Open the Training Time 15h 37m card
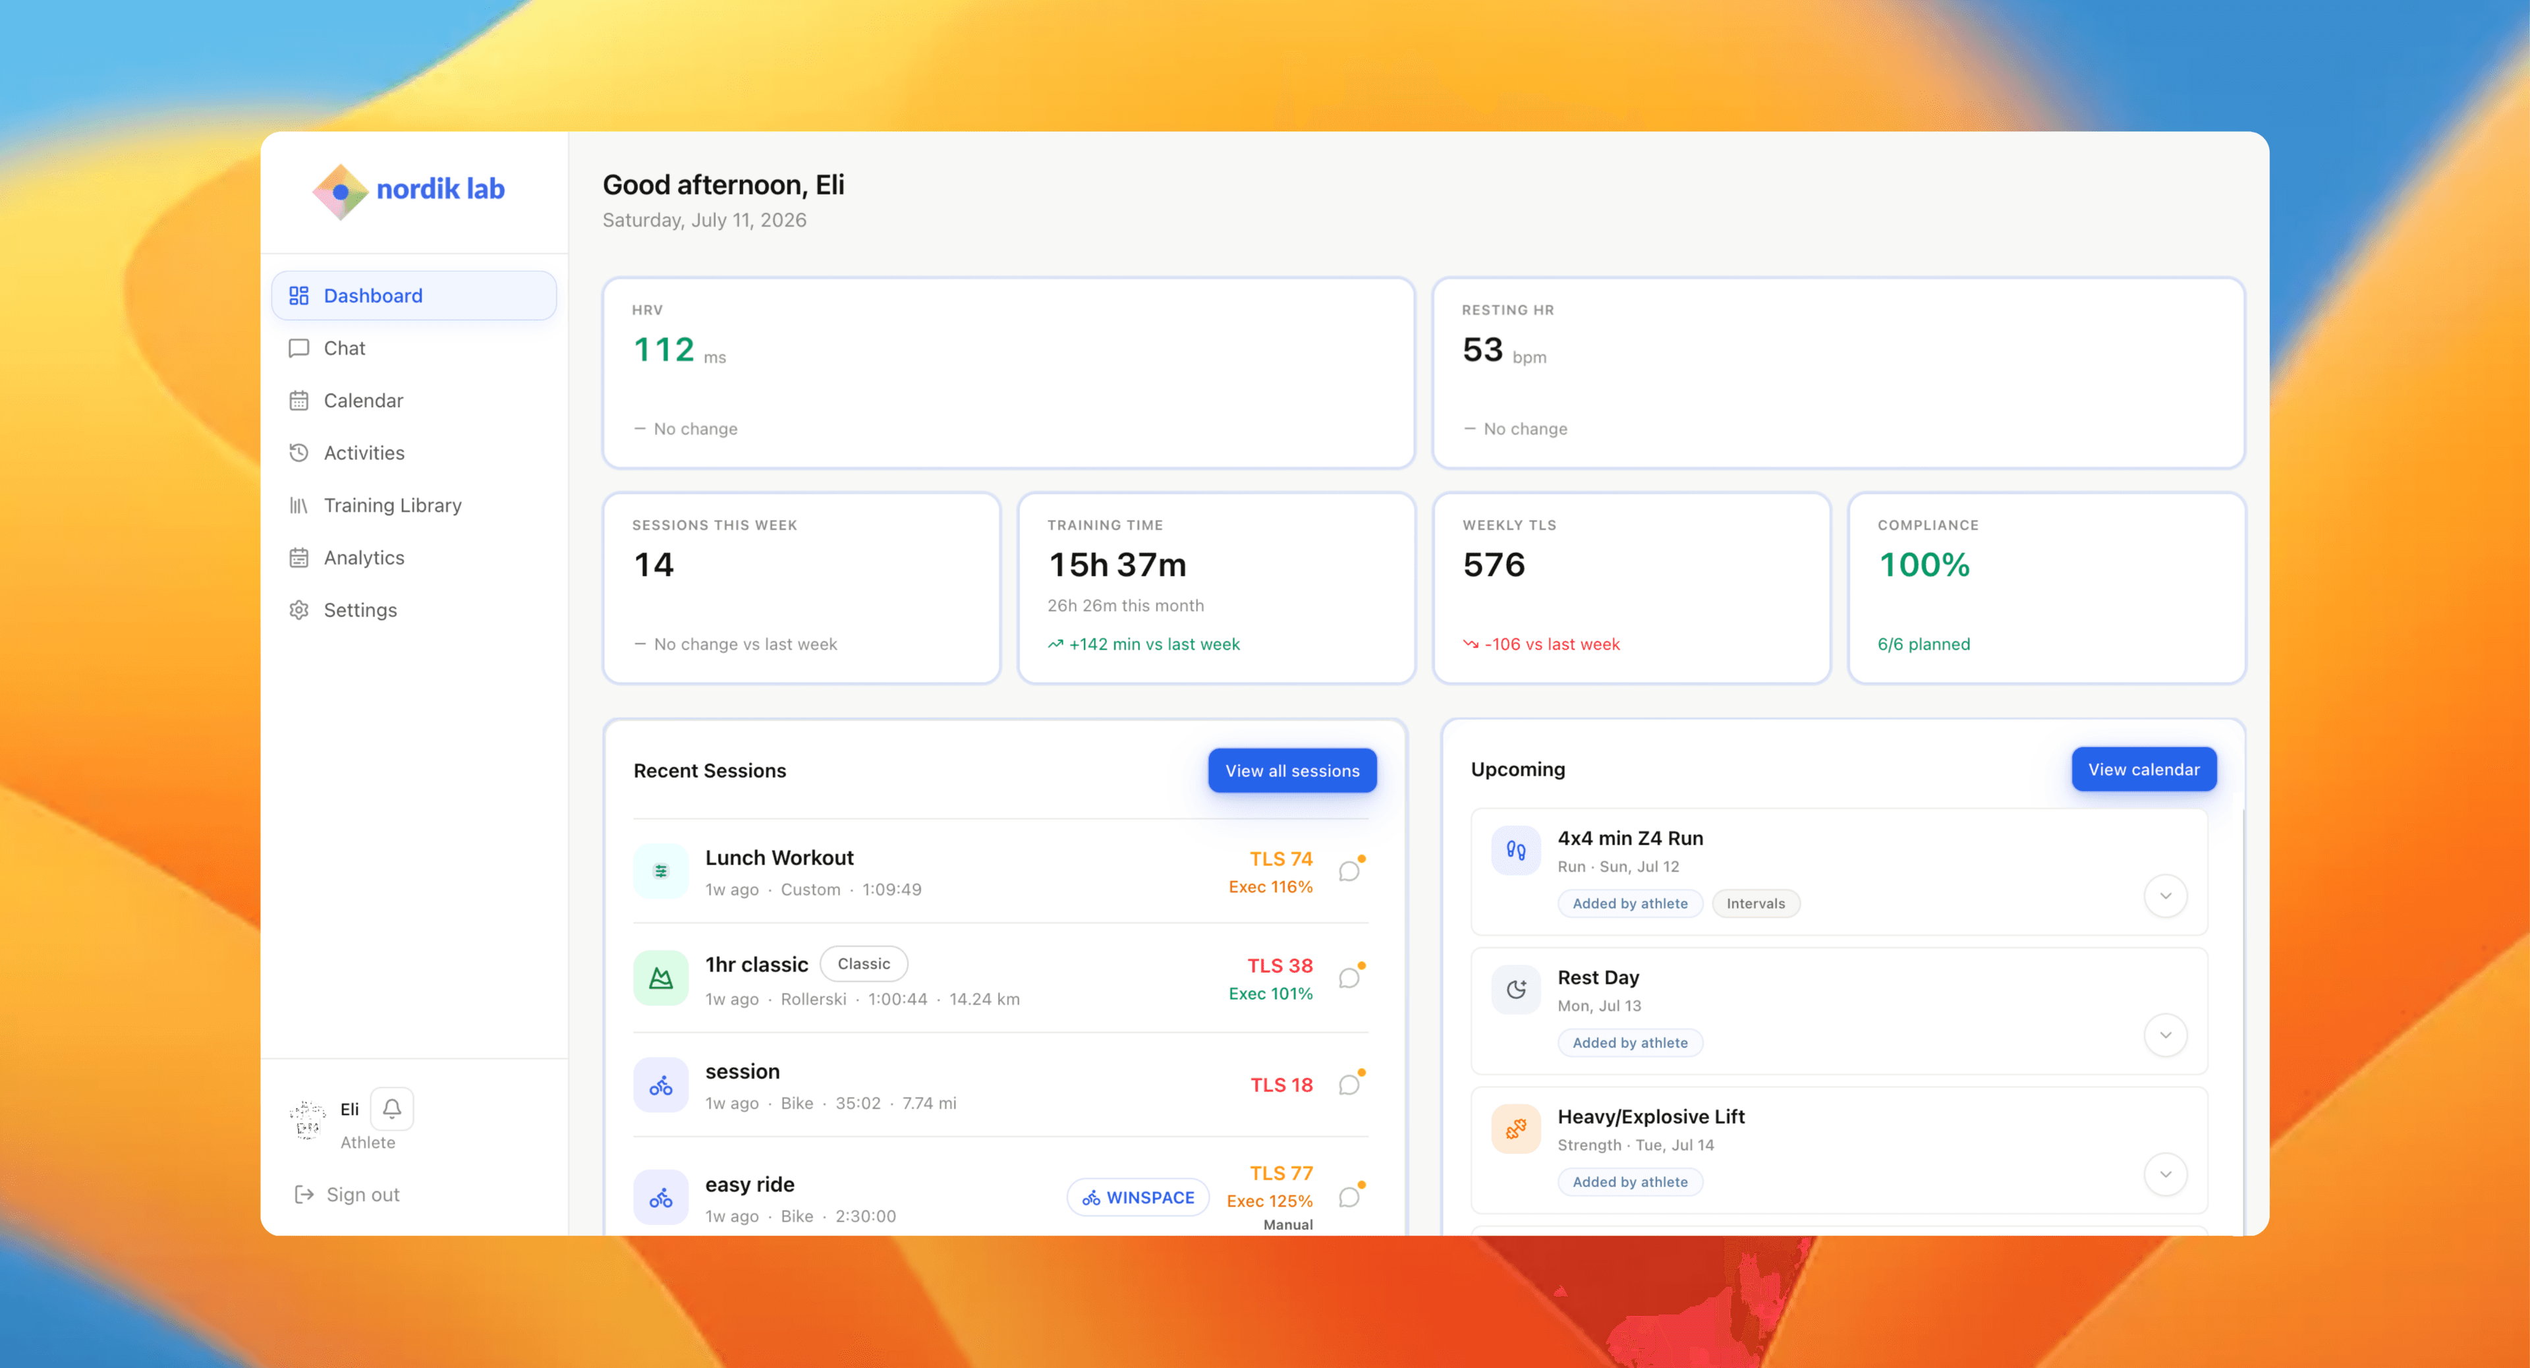The height and width of the screenshot is (1368, 2530). pyautogui.click(x=1216, y=588)
